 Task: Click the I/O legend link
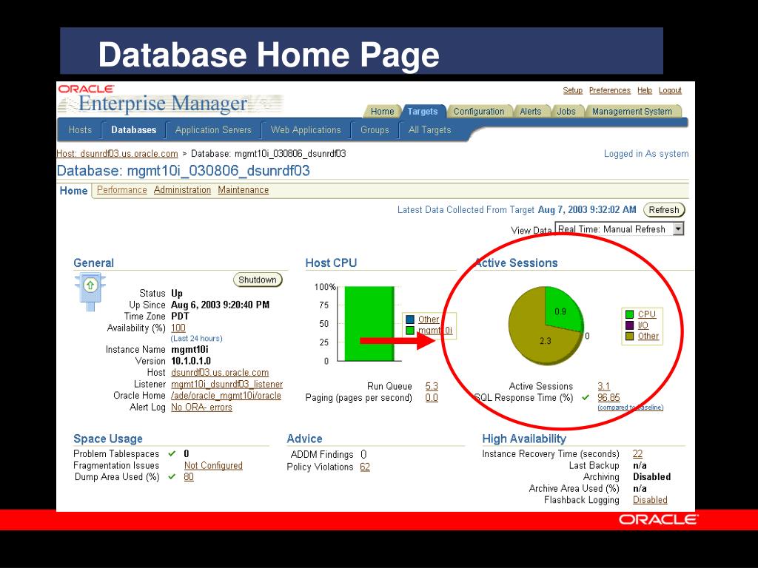click(643, 325)
